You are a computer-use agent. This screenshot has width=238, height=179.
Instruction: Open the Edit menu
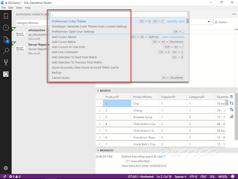tap(11, 7)
